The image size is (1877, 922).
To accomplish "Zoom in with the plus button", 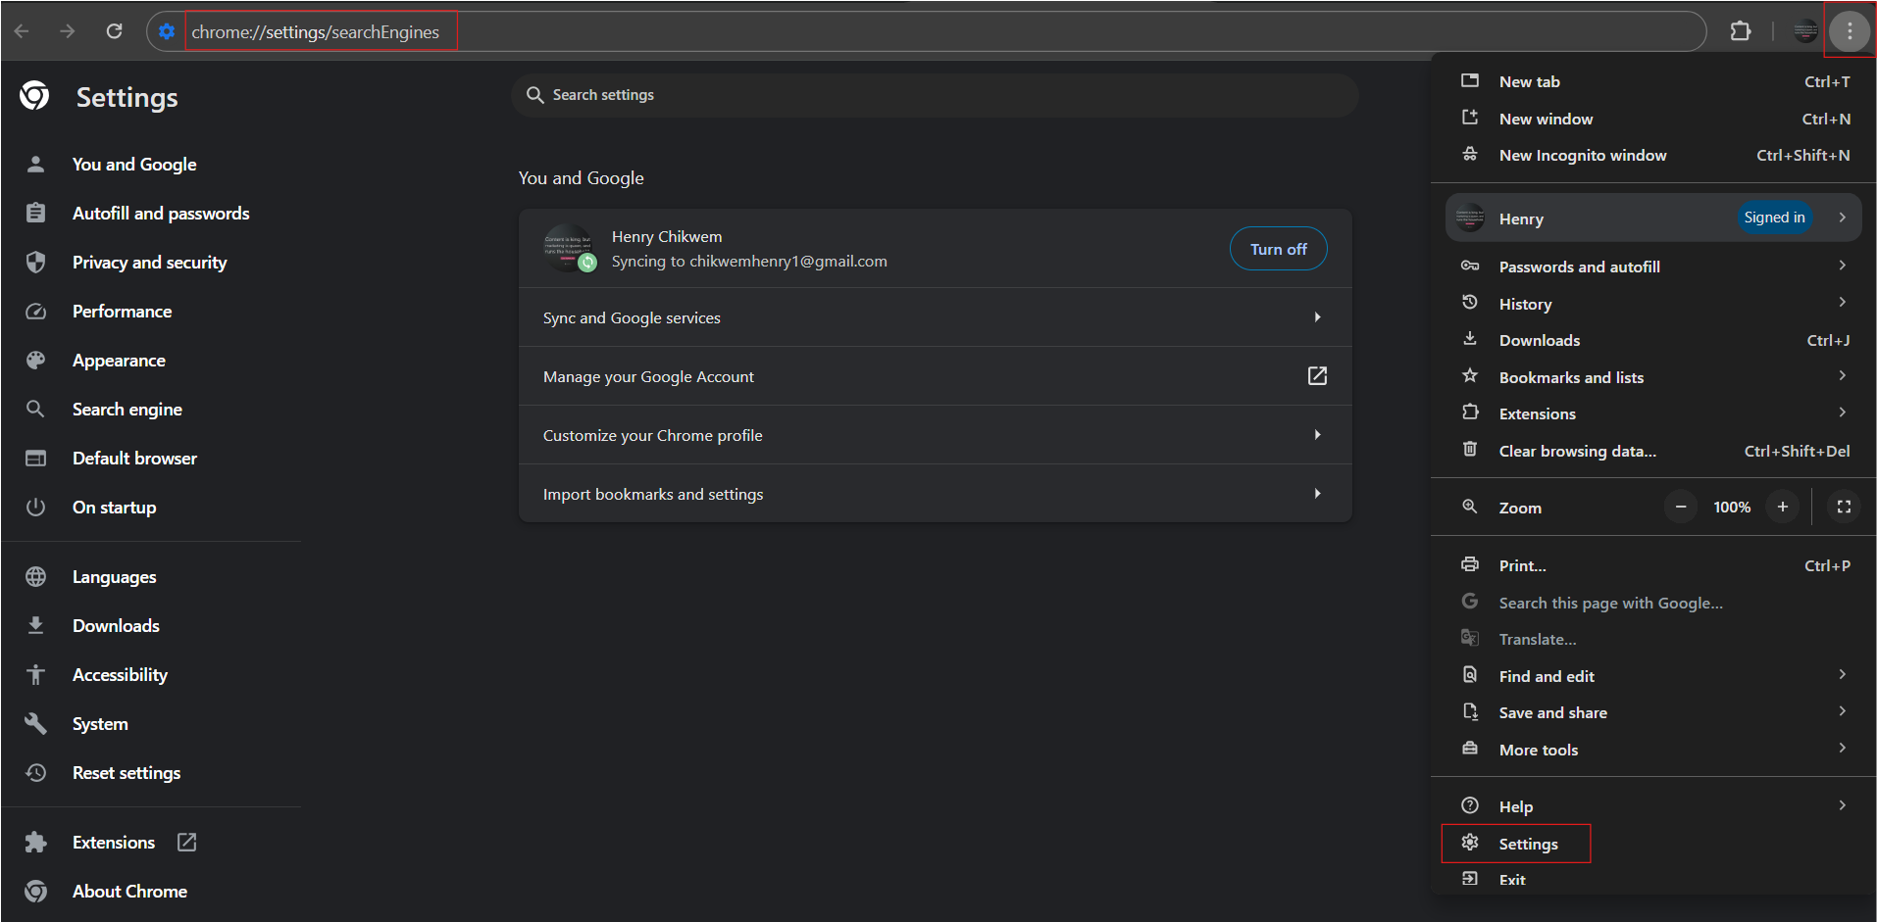I will point(1783,507).
